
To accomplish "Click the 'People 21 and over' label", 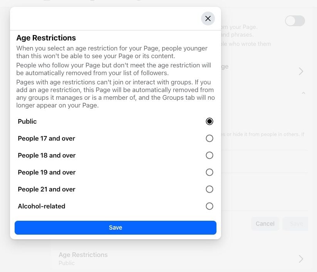I will (47, 189).
